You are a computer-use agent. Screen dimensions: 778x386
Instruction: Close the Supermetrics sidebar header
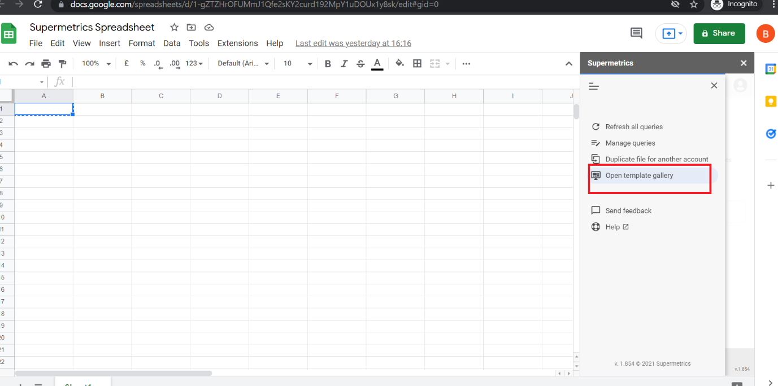744,63
